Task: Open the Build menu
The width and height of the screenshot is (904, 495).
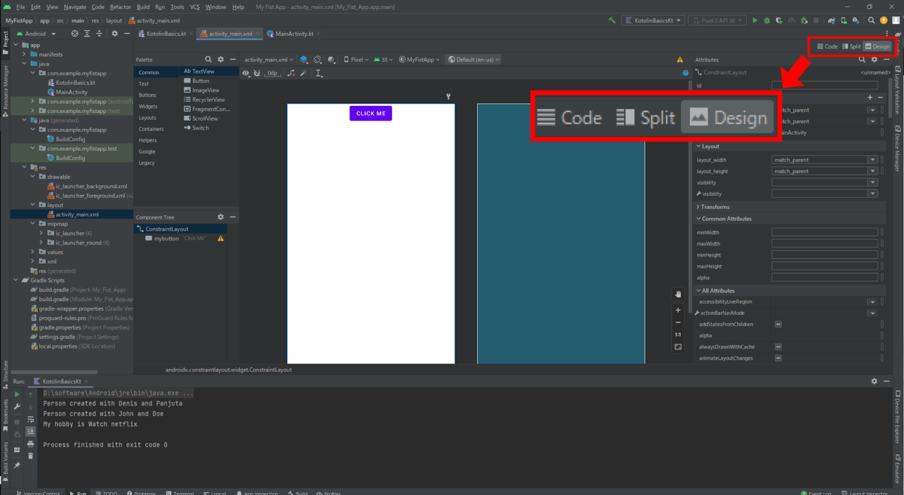Action: pos(142,6)
